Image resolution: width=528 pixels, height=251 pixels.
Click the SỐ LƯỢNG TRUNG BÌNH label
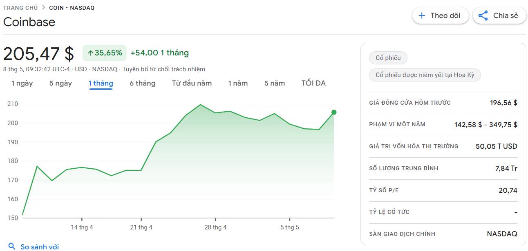tap(404, 168)
